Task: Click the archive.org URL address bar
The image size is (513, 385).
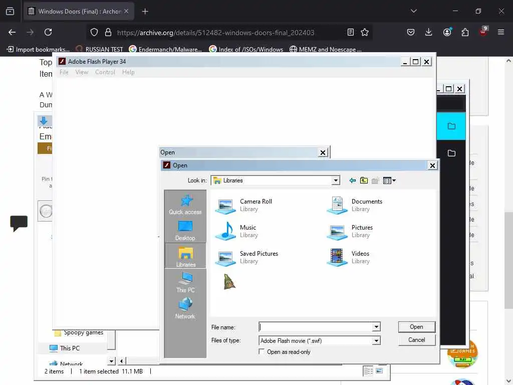Action: 215,33
